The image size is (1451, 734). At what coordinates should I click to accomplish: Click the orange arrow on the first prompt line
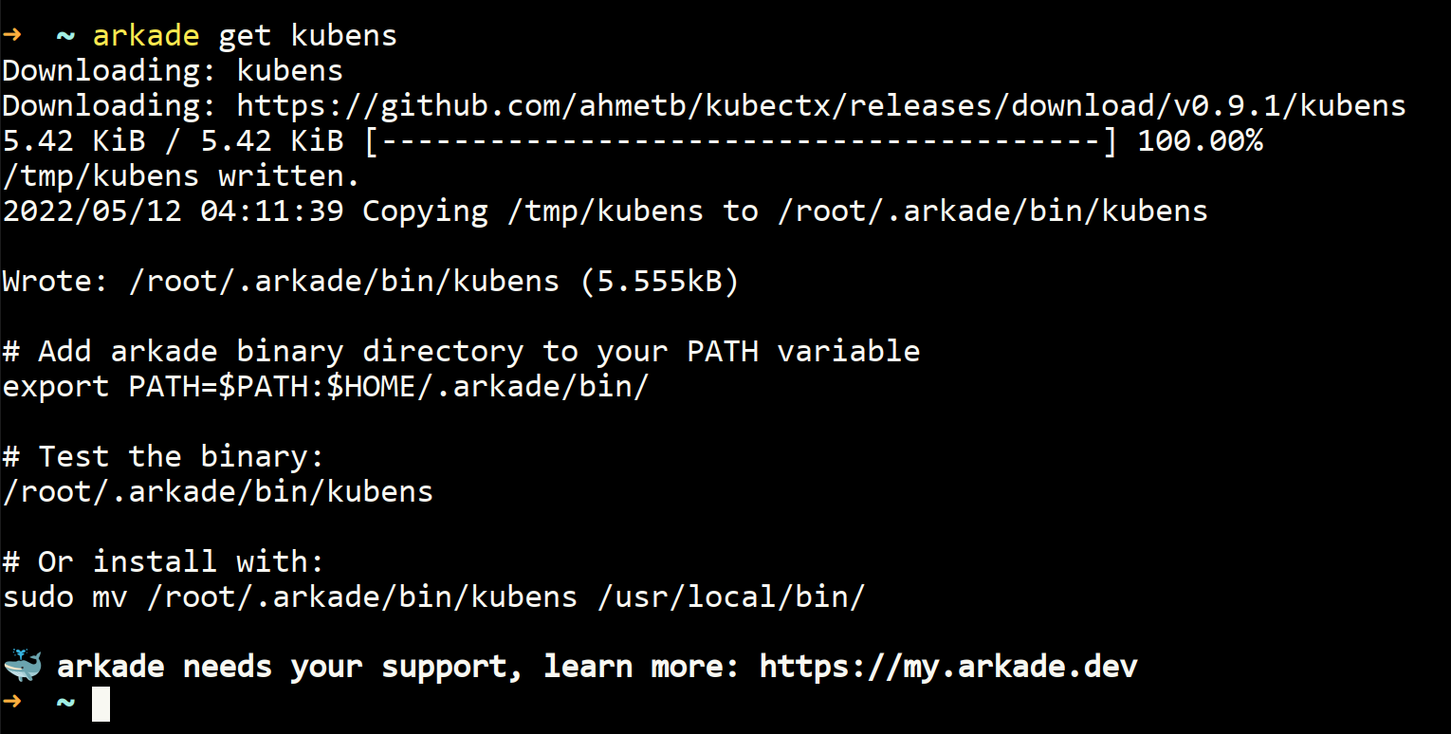pos(12,36)
